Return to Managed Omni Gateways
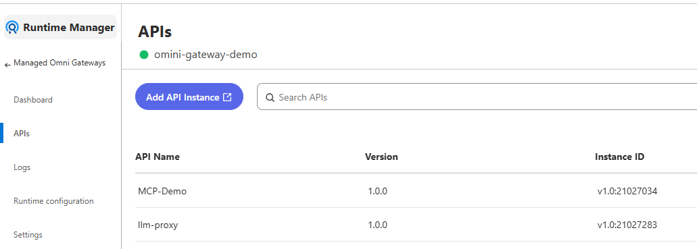Image resolution: width=697 pixels, height=249 pixels. pyautogui.click(x=59, y=63)
